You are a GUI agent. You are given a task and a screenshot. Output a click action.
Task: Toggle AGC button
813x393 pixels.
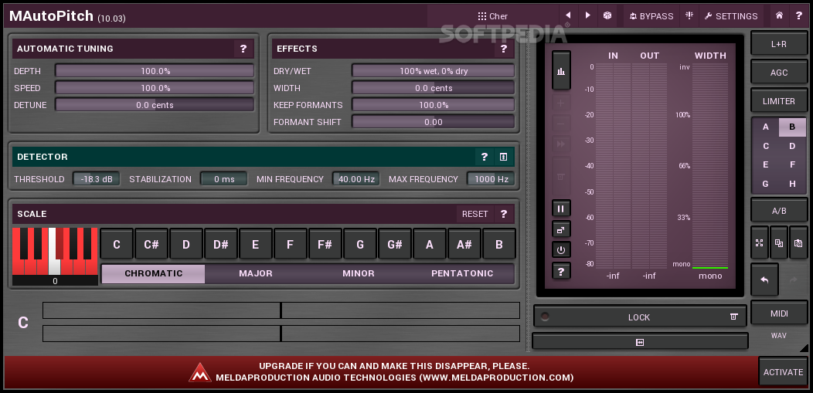pyautogui.click(x=779, y=73)
